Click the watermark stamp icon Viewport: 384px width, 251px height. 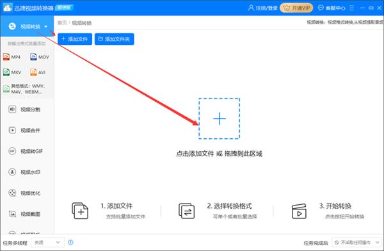click(12, 172)
